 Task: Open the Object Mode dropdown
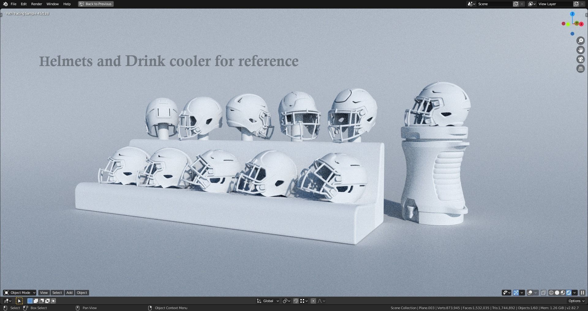pos(20,293)
